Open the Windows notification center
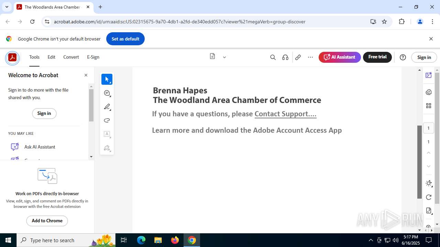This screenshot has width=440, height=247. [x=429, y=240]
